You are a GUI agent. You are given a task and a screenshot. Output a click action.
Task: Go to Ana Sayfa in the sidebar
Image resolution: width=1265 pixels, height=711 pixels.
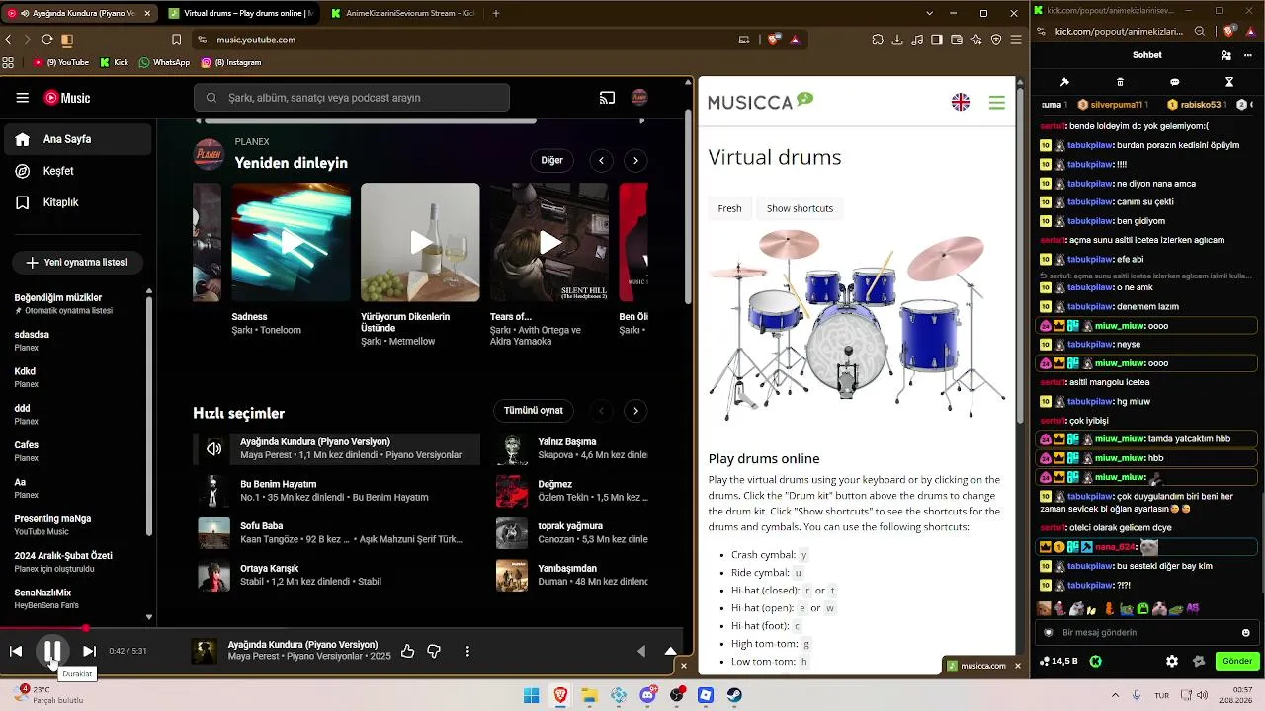77,139
